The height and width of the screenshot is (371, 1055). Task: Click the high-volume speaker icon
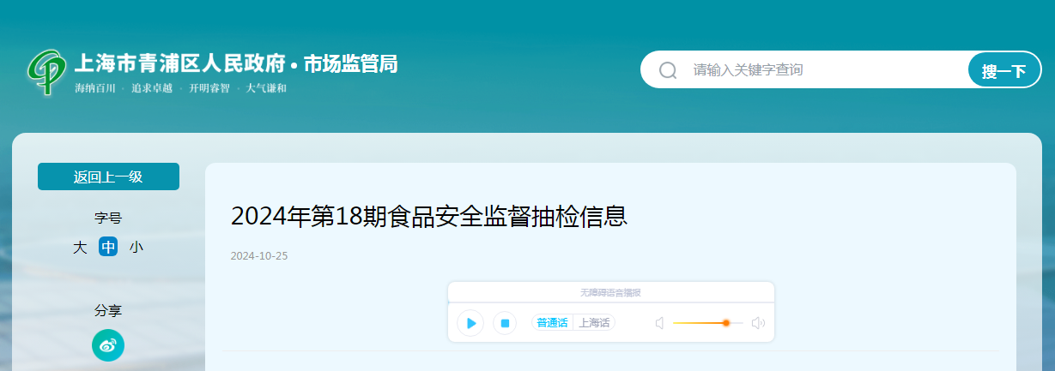tap(758, 323)
